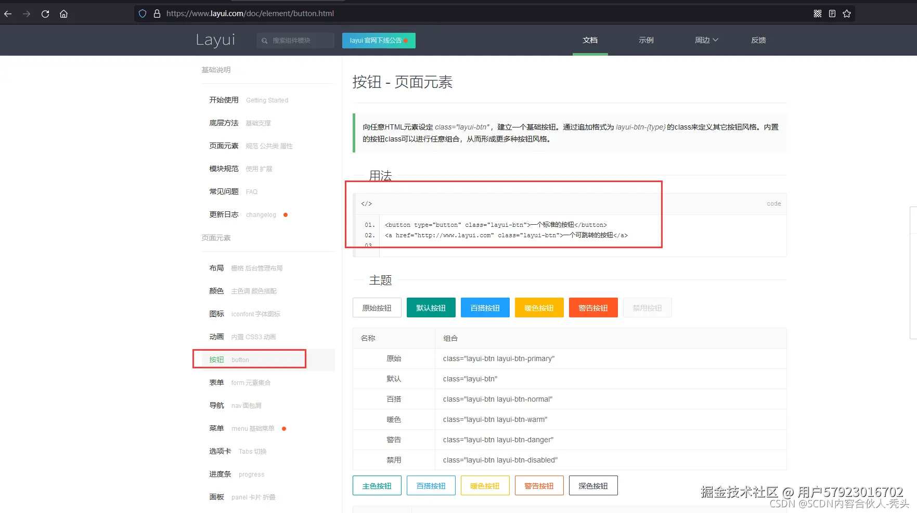Select the 文档 menu item
The image size is (917, 513).
click(x=590, y=40)
